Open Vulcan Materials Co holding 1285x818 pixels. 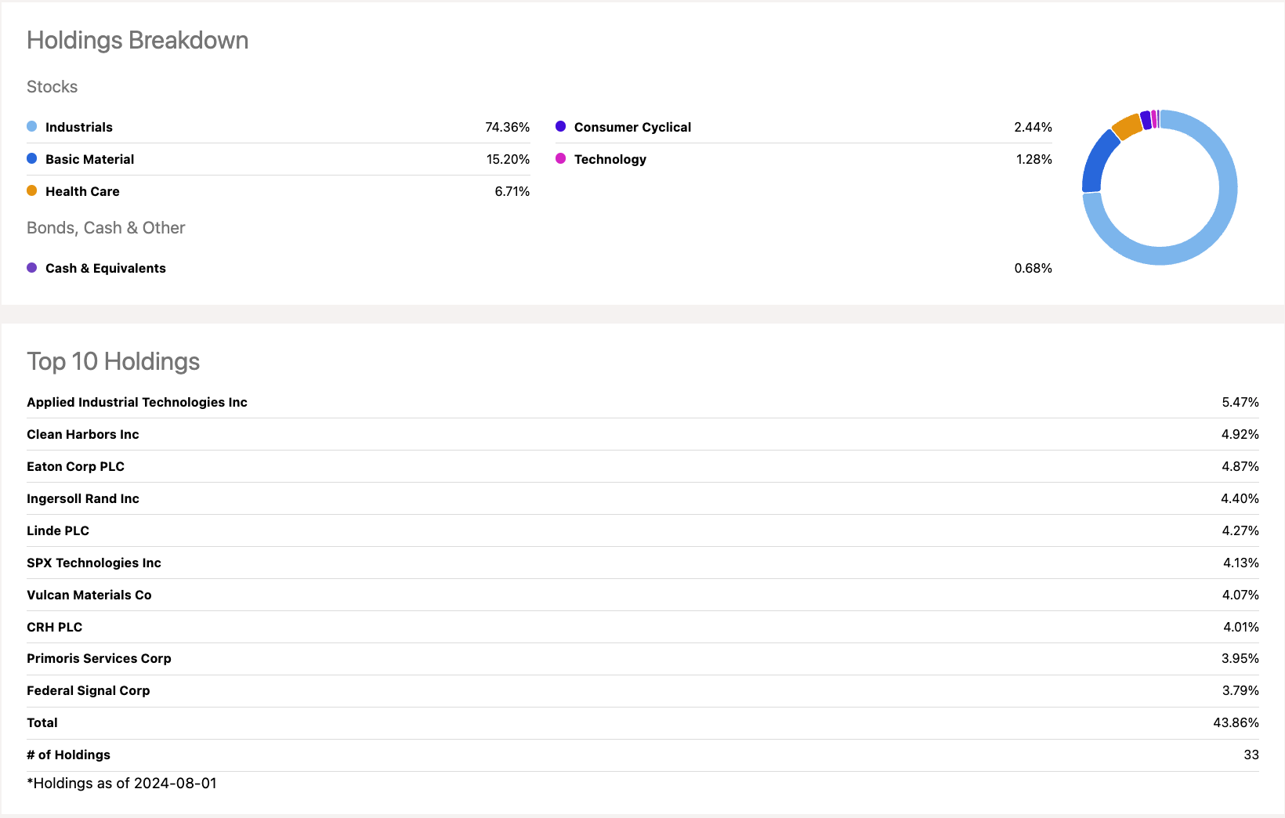[x=89, y=595]
